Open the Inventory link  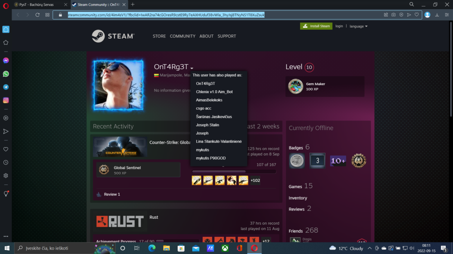tap(298, 198)
